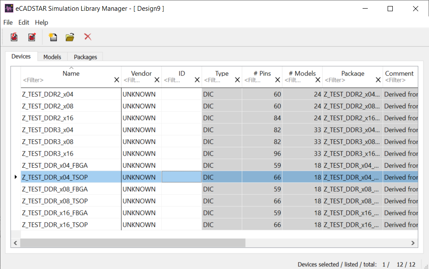Click the empty ID cell of Z_TEST_DDR_x04_TSOP
429x269 pixels.
(182, 177)
